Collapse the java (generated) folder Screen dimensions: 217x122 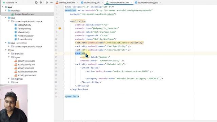(6, 43)
